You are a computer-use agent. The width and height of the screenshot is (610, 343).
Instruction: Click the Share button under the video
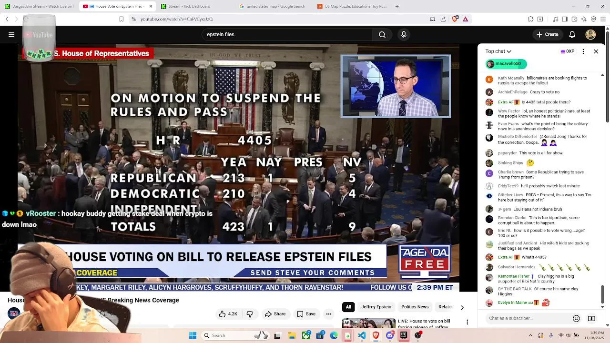(275, 314)
